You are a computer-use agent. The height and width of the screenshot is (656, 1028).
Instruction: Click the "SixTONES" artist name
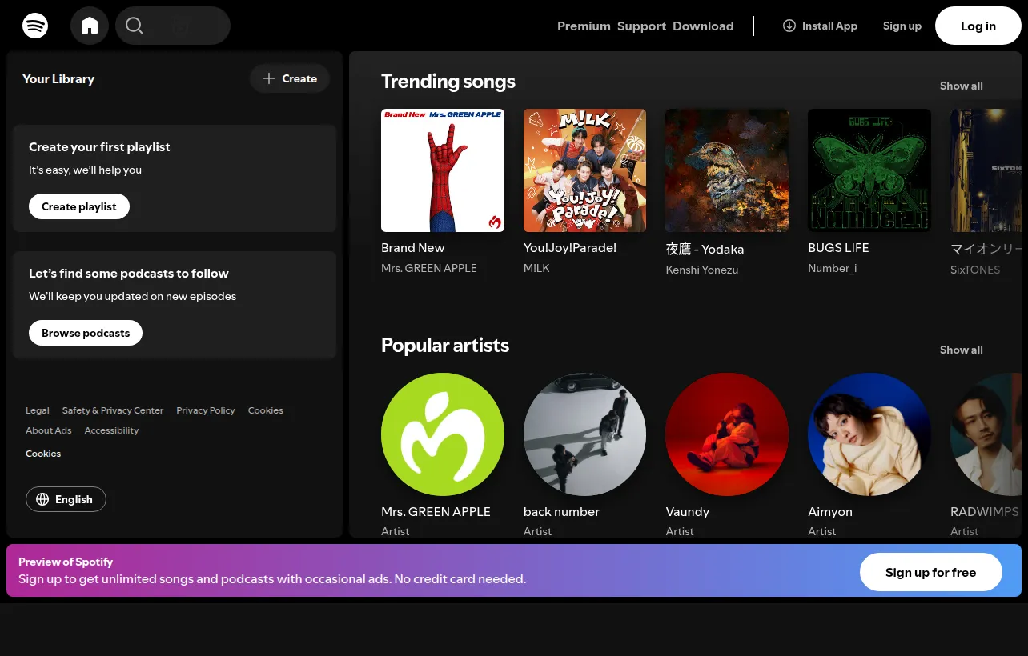pos(975,270)
